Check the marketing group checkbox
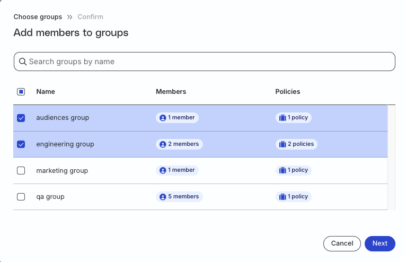This screenshot has height=262, width=406. point(21,171)
